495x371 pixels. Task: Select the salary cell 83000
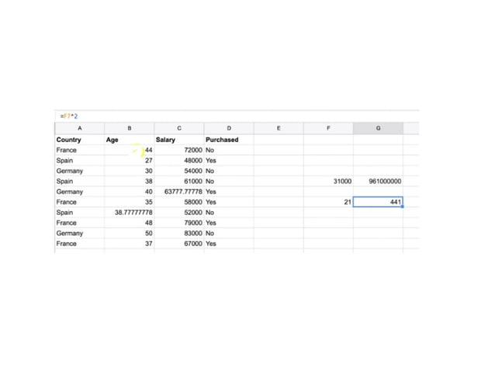178,233
